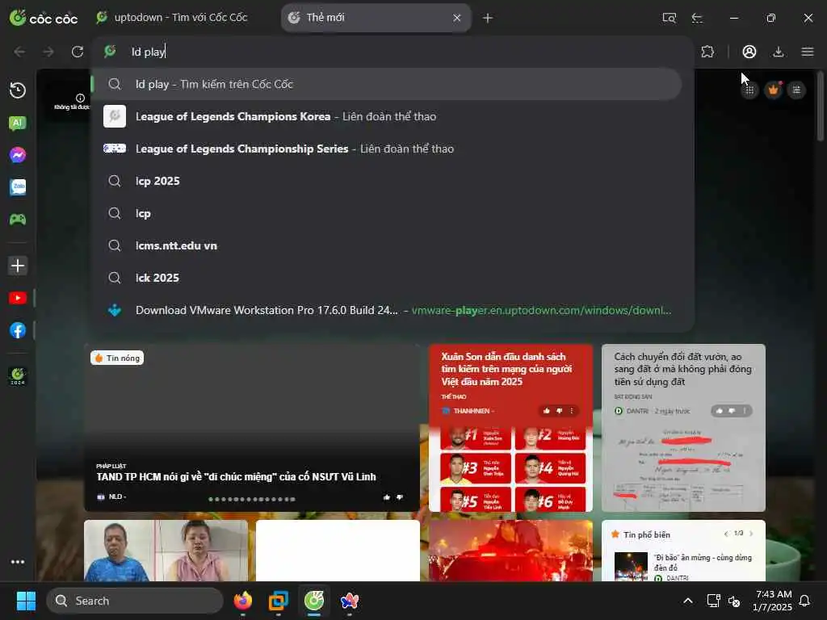Open the games controller sidebar icon
The width and height of the screenshot is (827, 620).
18,220
